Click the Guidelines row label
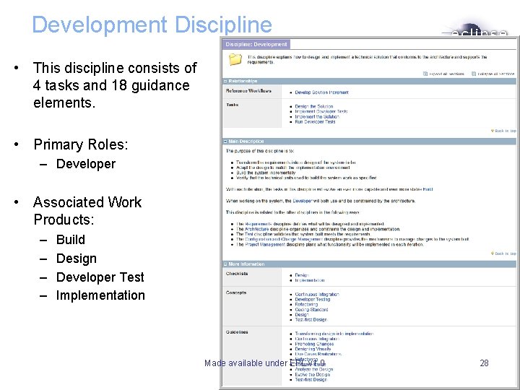Image resolution: width=520 pixels, height=390 pixels. coord(237,332)
